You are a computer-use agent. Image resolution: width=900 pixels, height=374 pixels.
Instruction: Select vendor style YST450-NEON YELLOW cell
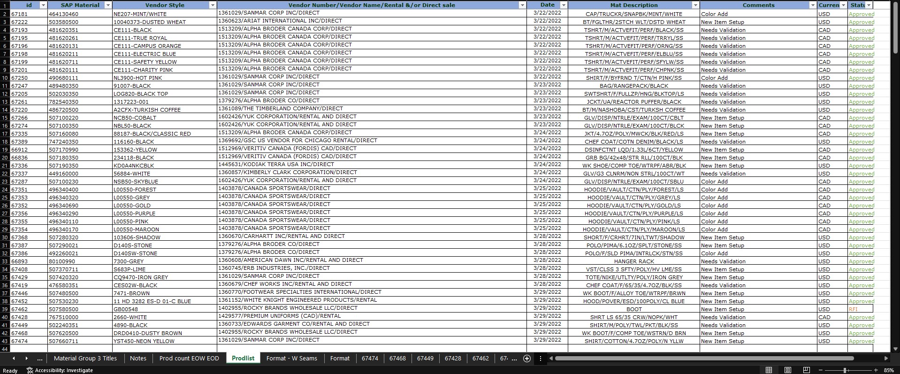[x=164, y=341]
